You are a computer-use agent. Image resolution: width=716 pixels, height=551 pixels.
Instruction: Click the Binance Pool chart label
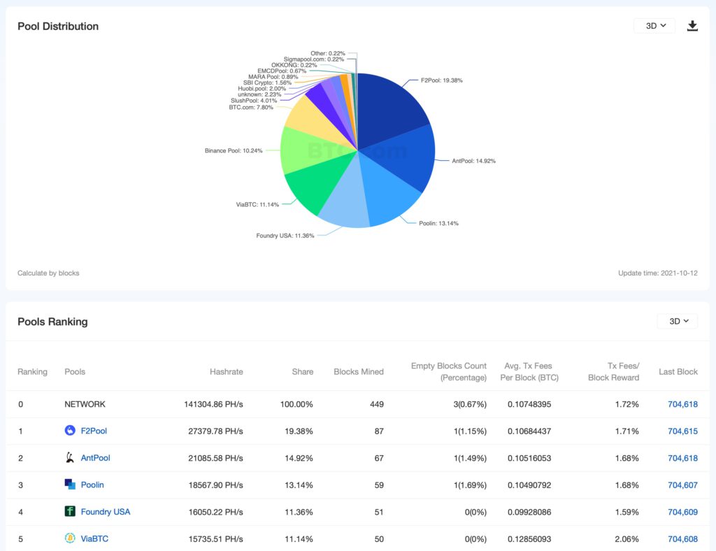tap(233, 150)
